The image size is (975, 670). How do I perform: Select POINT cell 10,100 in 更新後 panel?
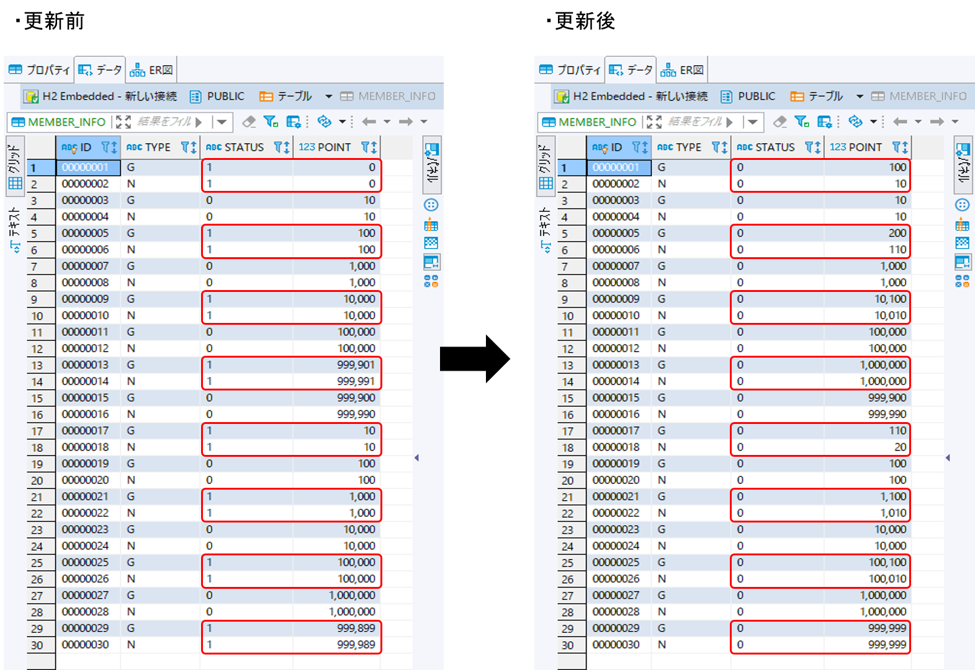point(867,299)
